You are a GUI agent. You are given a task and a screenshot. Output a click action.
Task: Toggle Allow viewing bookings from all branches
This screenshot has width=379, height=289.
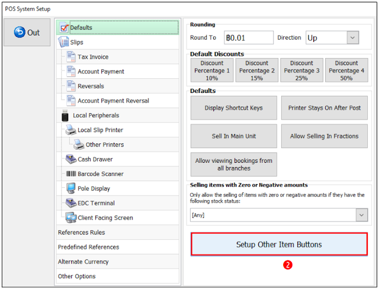tap(233, 164)
